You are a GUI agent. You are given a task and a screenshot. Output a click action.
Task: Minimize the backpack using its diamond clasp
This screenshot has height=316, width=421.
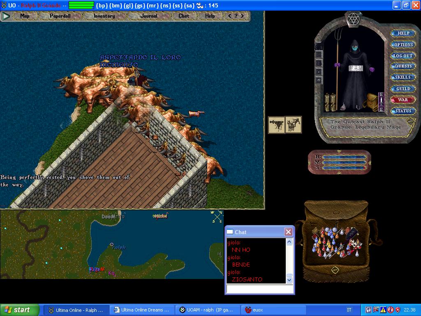(x=335, y=270)
